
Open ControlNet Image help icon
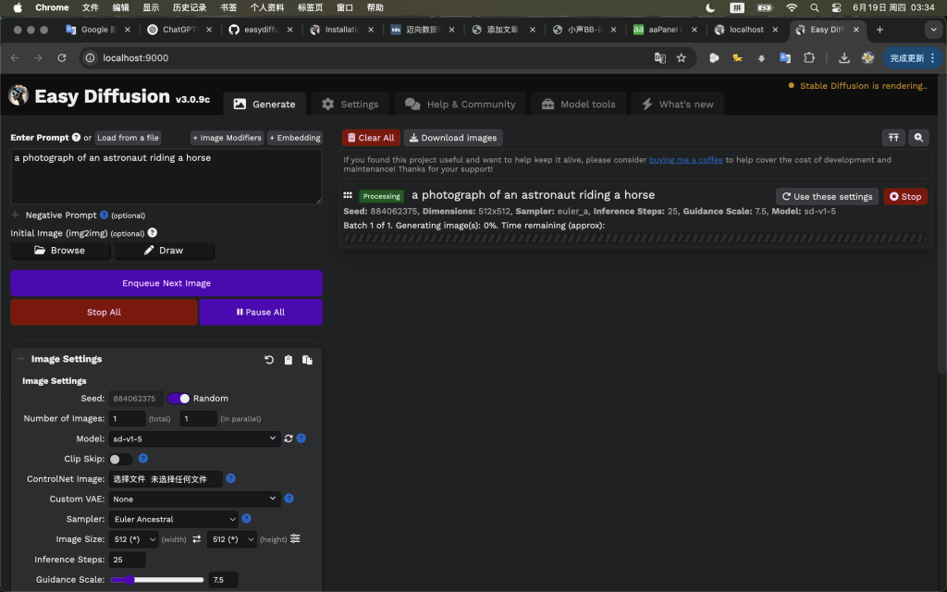pyautogui.click(x=230, y=478)
